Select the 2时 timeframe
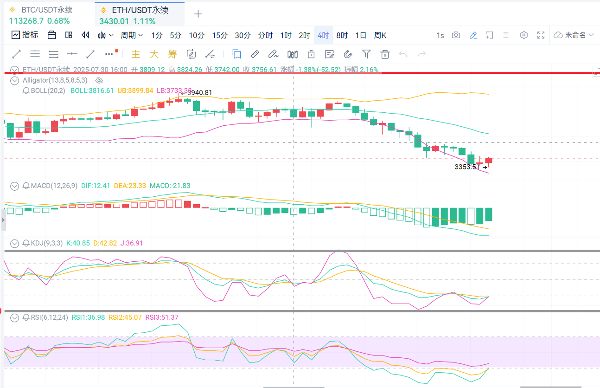Image resolution: width=600 pixels, height=388 pixels. pos(305,35)
